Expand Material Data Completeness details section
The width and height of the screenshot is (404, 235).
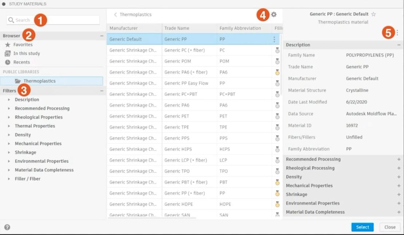click(399, 212)
